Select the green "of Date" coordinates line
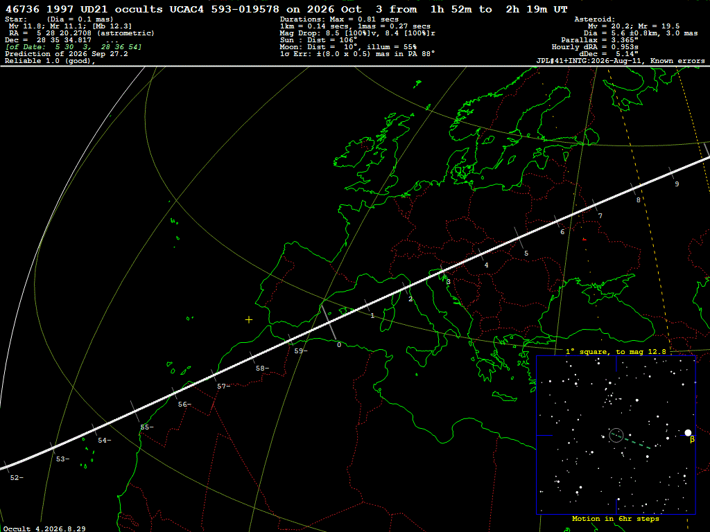Image resolution: width=710 pixels, height=532 pixels. click(x=73, y=47)
